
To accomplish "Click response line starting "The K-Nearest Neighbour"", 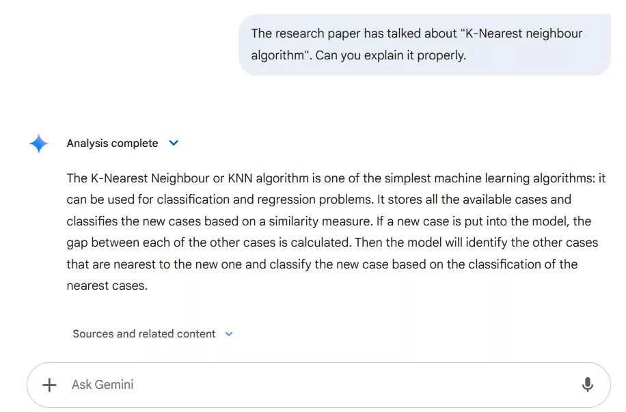I will [x=336, y=178].
